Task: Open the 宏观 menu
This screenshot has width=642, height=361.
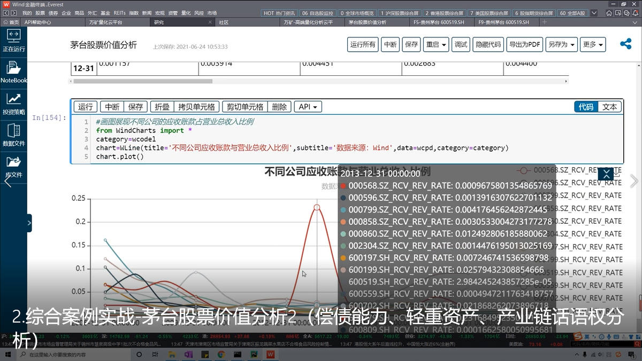Action: pos(159,13)
